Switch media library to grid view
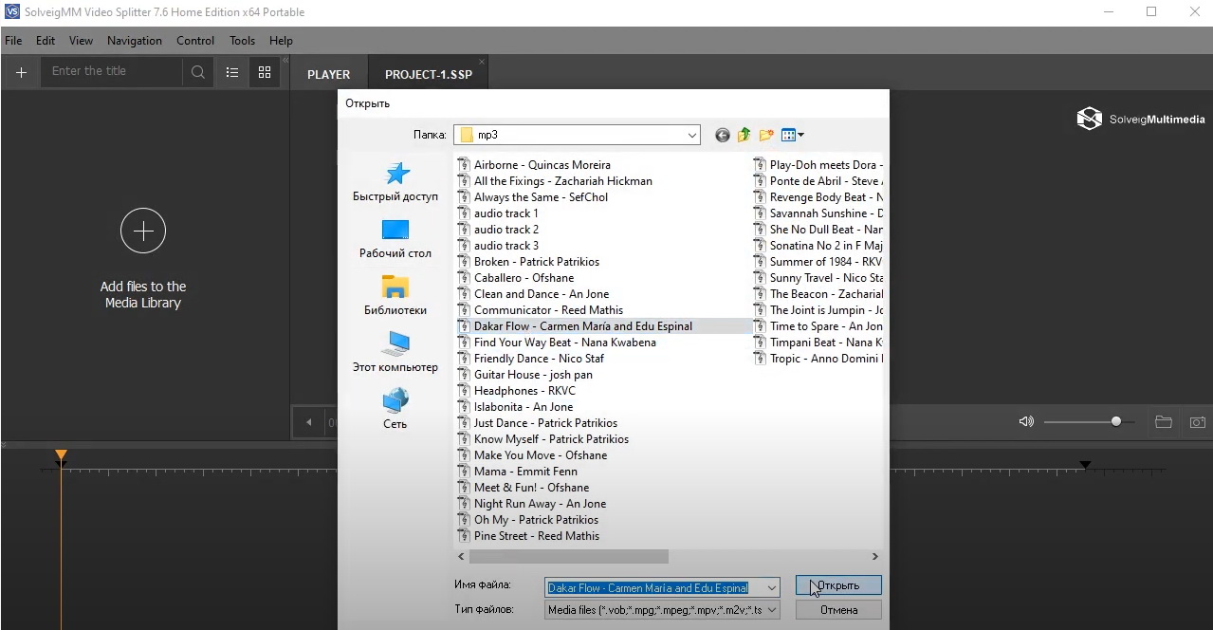 click(265, 72)
